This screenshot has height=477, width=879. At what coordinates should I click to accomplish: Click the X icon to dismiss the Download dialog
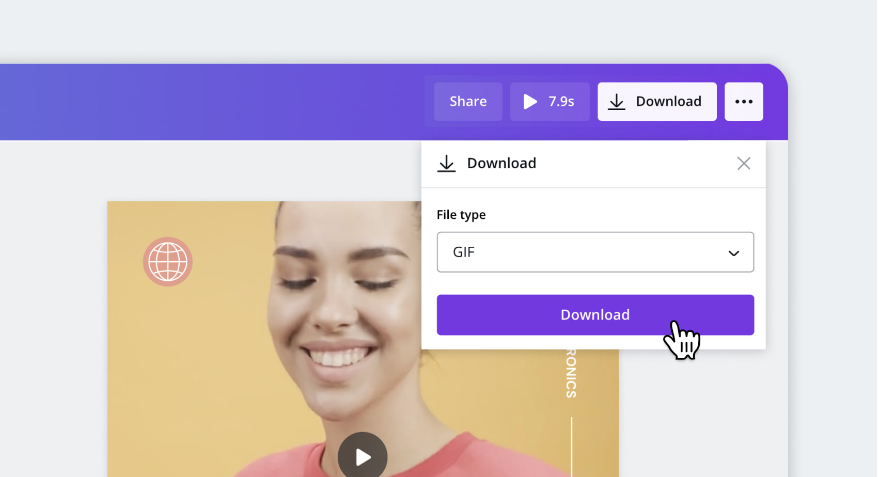point(744,163)
